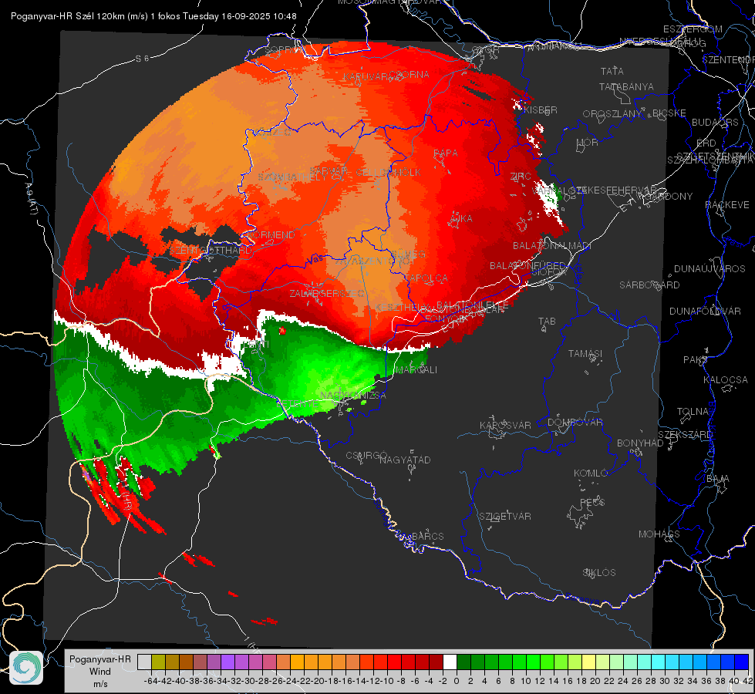The height and width of the screenshot is (694, 755).
Task: Click the ERD city label
Action: [706, 143]
